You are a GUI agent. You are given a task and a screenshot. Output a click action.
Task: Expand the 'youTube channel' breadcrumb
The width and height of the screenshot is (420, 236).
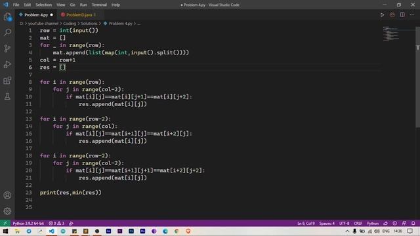[x=43, y=24]
